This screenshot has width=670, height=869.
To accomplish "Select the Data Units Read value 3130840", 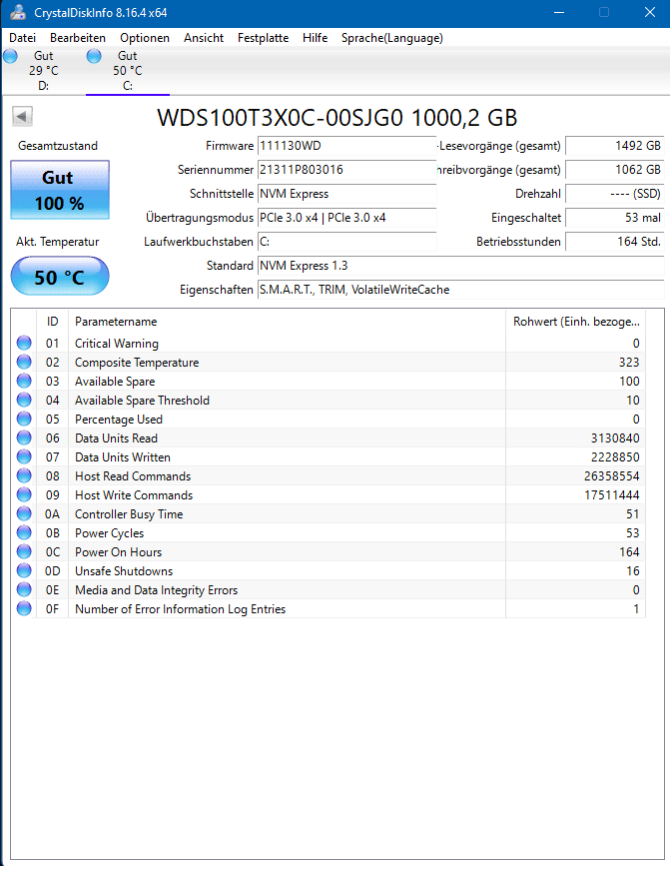I will point(615,437).
